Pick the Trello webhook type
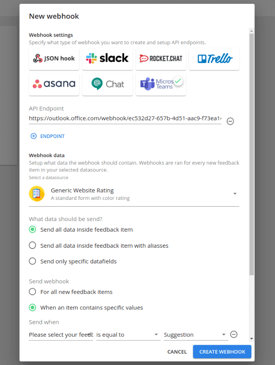Screen dimensions: 275x365 point(214,58)
